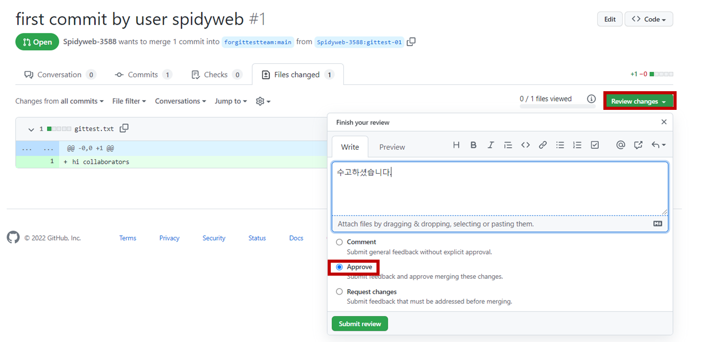Image resolution: width=728 pixels, height=342 pixels.
Task: Click the gittest.txt file name
Action: [x=94, y=129]
